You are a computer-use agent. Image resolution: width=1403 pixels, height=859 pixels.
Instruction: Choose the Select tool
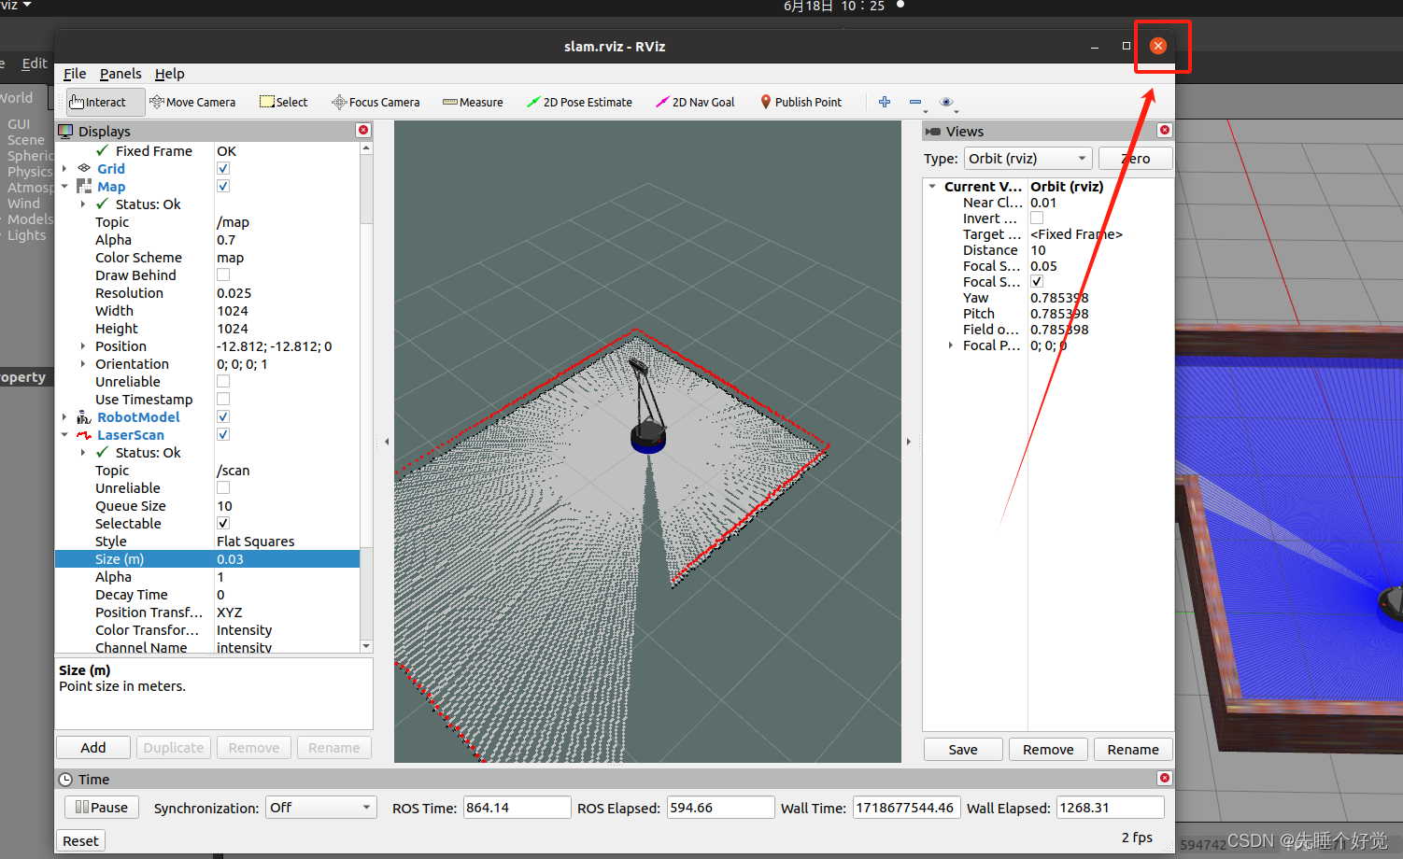(284, 102)
